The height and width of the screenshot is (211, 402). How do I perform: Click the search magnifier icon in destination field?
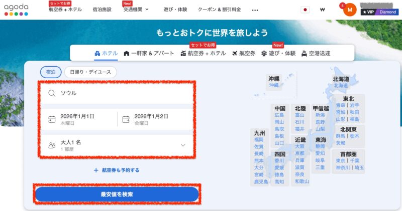click(x=52, y=93)
